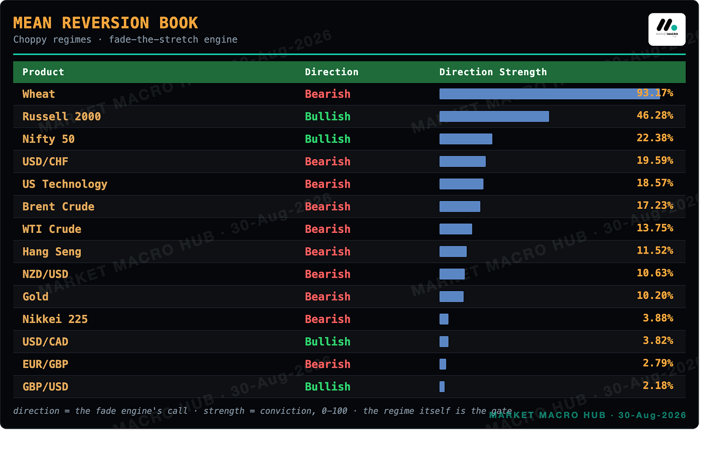The height and width of the screenshot is (458, 702).
Task: Click Bullish direction for Nifty 50
Action: (328, 139)
